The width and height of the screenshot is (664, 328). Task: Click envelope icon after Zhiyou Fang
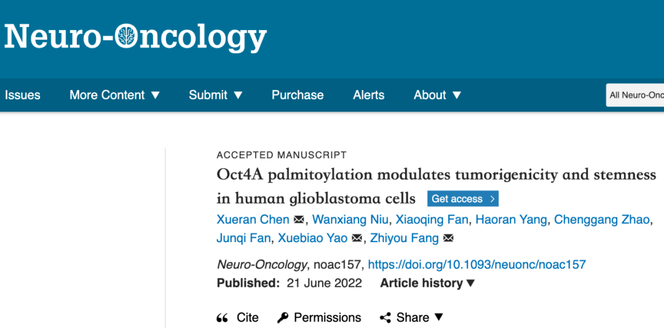448,238
